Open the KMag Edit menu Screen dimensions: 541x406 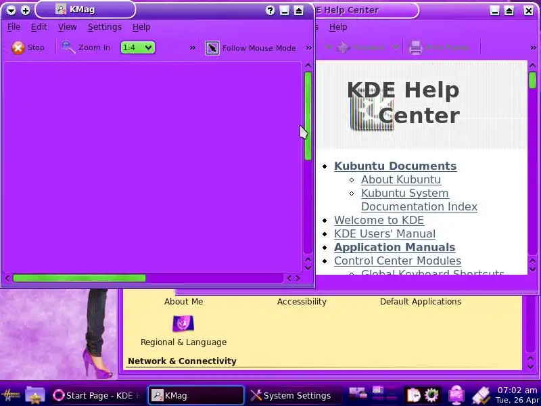39,27
